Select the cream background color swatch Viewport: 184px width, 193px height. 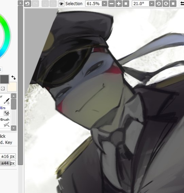point(12,87)
